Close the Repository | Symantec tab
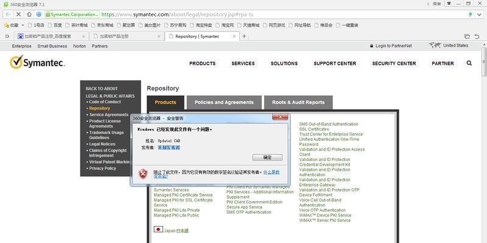Screen dimensions: 487x243 (234, 36)
